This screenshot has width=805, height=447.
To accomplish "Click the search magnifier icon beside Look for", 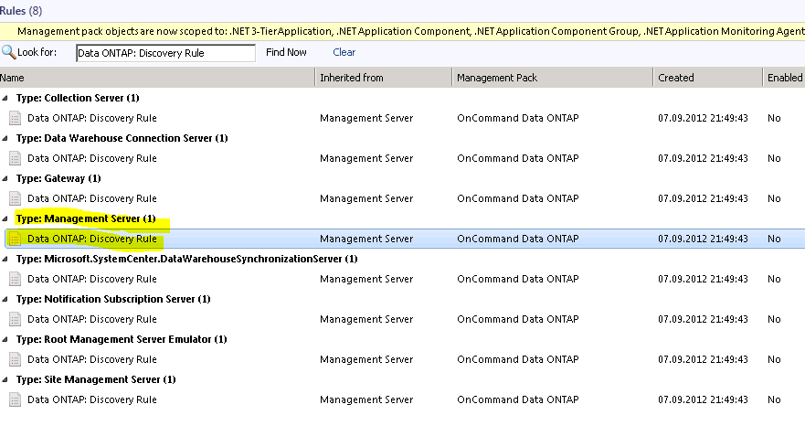I will pos(9,52).
